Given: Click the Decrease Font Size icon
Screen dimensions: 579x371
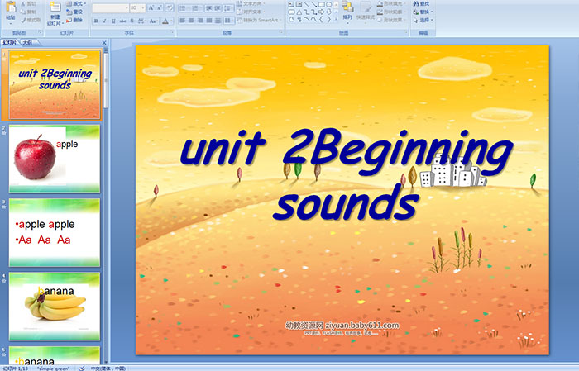Looking at the screenshot, I should pos(159,8).
